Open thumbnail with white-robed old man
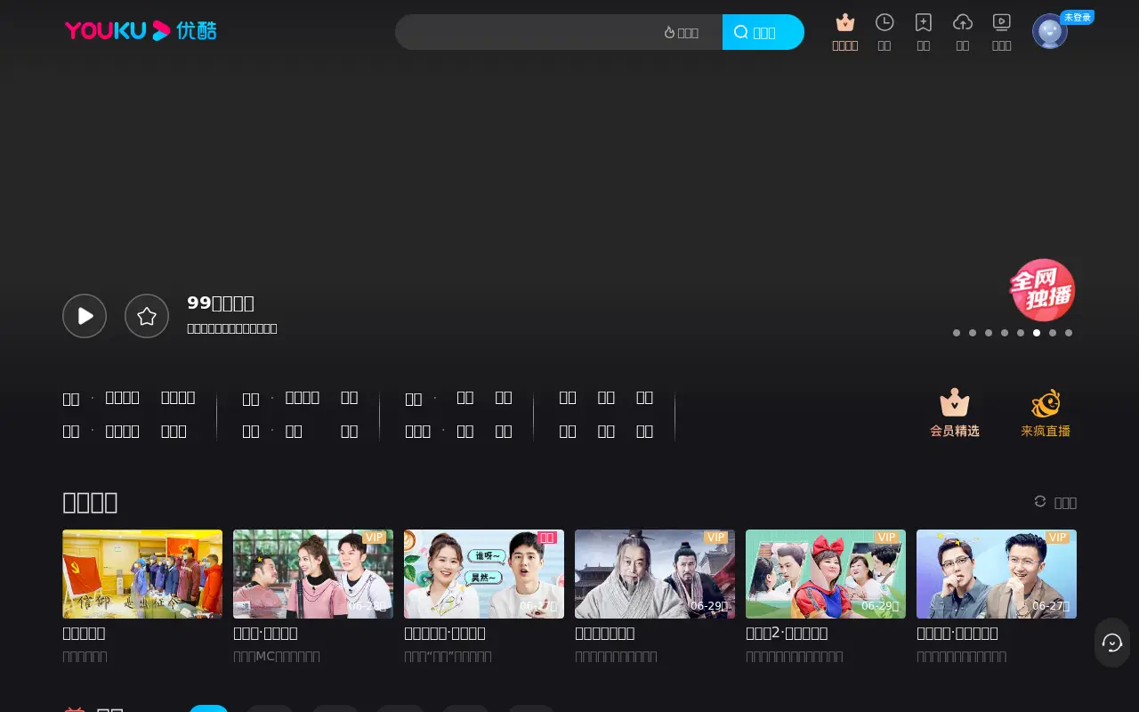 pos(655,574)
